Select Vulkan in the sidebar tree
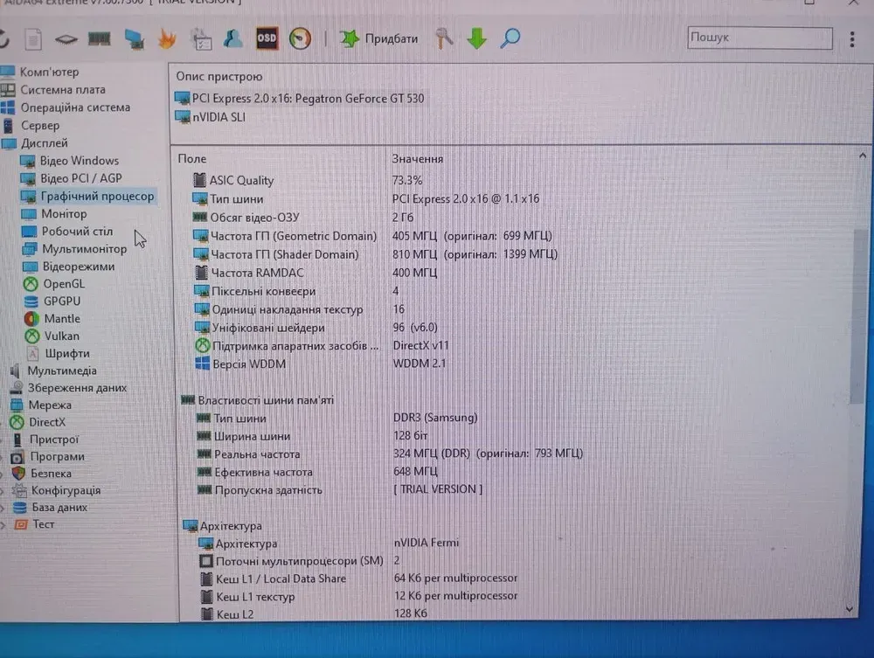Viewport: 874px width, 658px height. pyautogui.click(x=61, y=336)
